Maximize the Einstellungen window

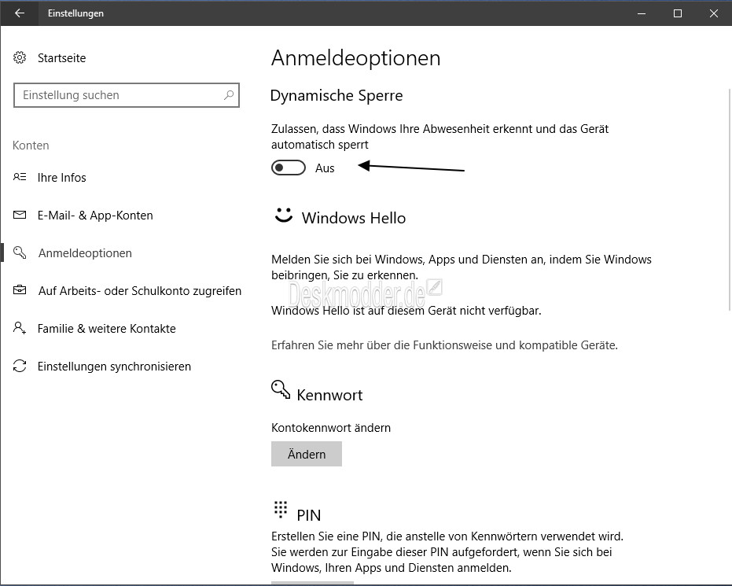(x=678, y=13)
